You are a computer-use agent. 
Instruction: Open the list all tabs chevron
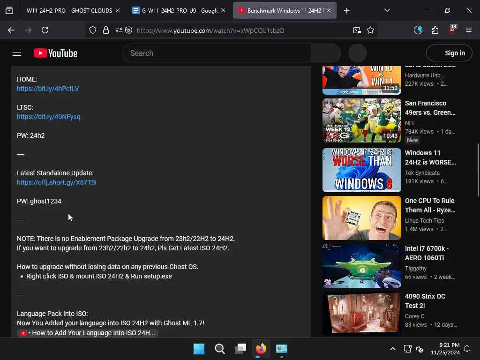(387, 11)
